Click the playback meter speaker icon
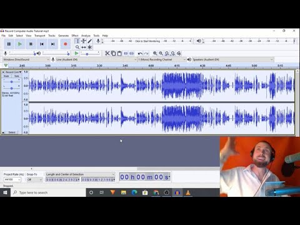 tap(199, 41)
